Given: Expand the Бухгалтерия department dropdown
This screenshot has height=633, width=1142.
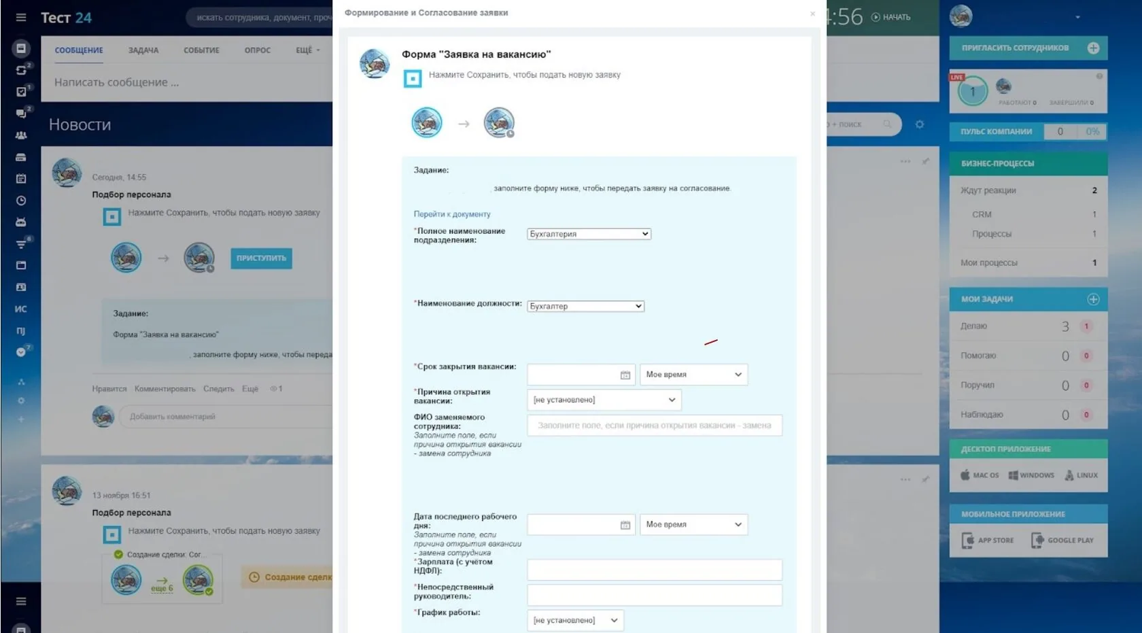Looking at the screenshot, I should (x=589, y=234).
